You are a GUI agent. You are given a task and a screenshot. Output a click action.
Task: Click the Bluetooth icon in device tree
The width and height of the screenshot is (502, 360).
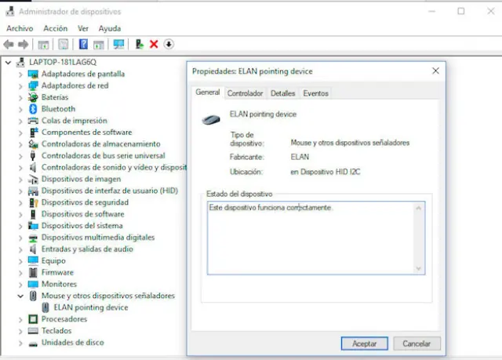[x=33, y=109]
